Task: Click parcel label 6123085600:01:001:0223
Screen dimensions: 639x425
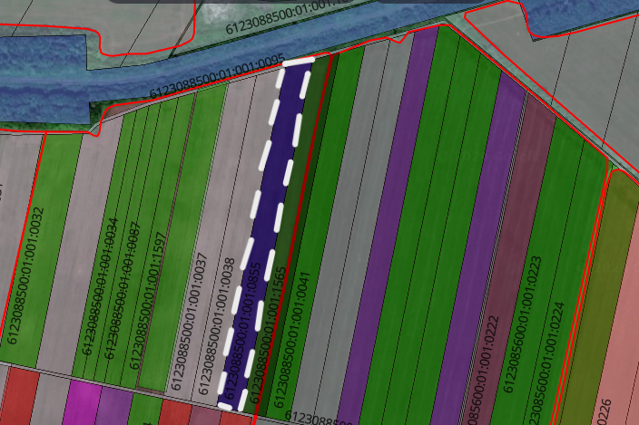Action: click(523, 324)
